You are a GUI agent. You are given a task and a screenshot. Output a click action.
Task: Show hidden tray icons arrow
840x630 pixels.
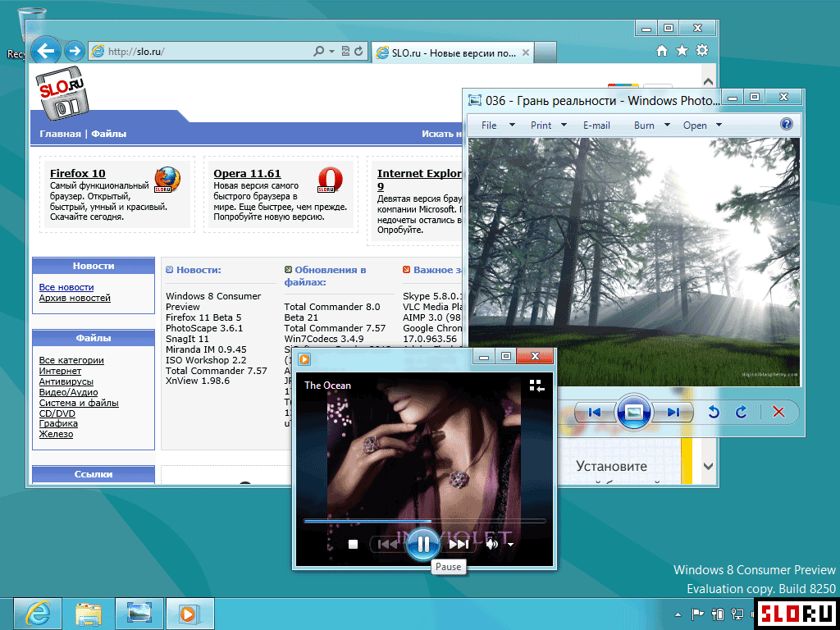click(678, 614)
